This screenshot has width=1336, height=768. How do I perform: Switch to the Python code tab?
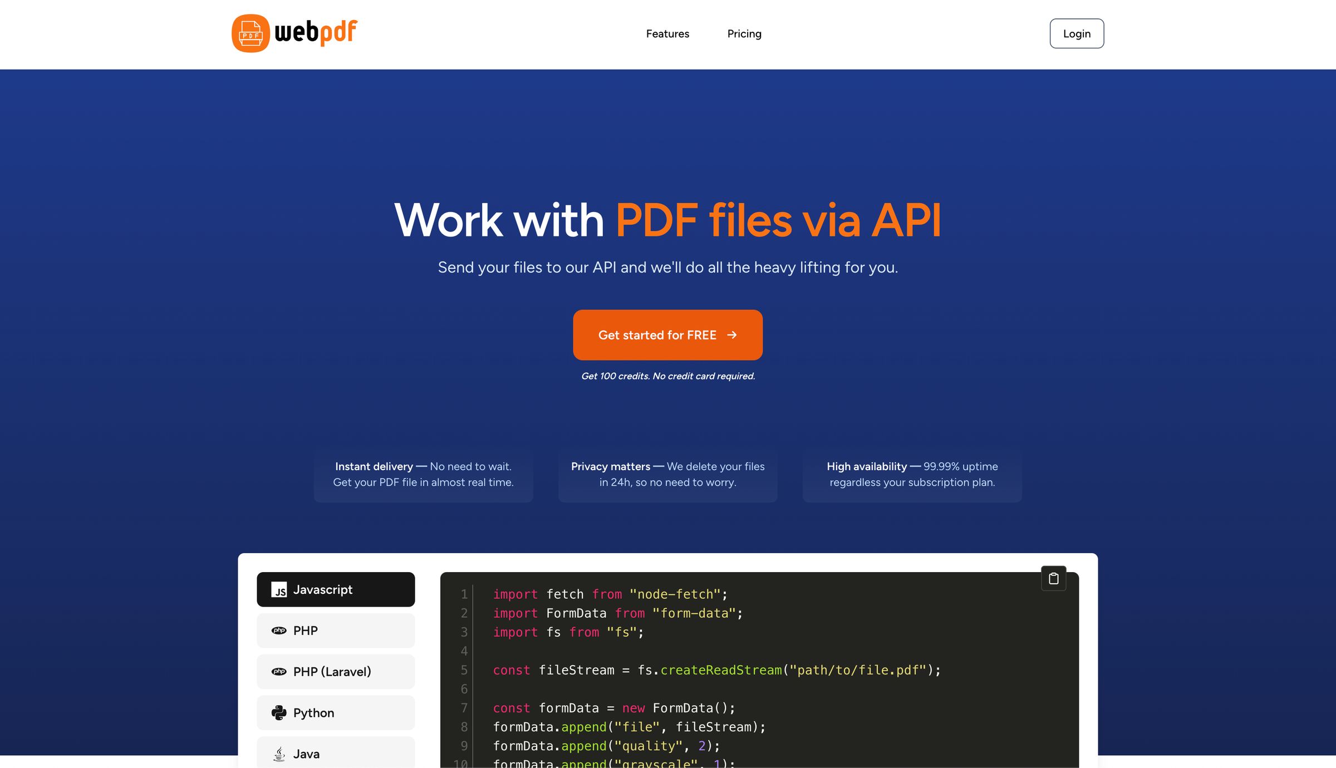tap(335, 712)
